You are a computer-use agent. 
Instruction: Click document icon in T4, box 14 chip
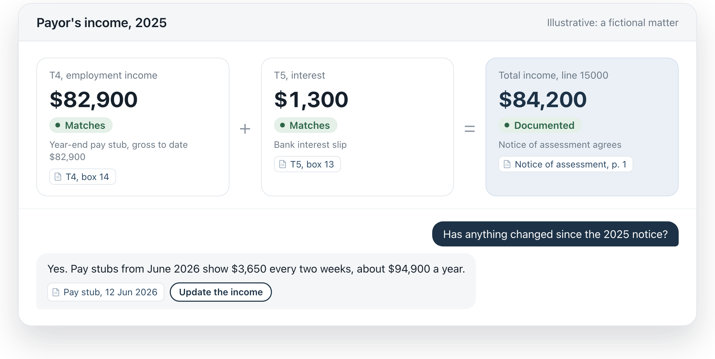pos(58,177)
